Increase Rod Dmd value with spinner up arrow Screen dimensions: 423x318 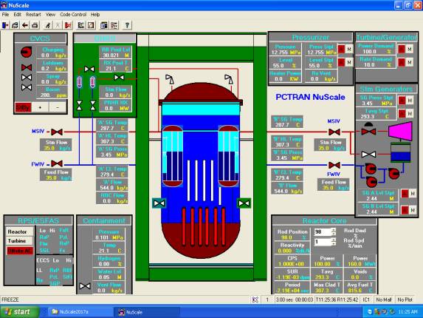tap(334, 230)
